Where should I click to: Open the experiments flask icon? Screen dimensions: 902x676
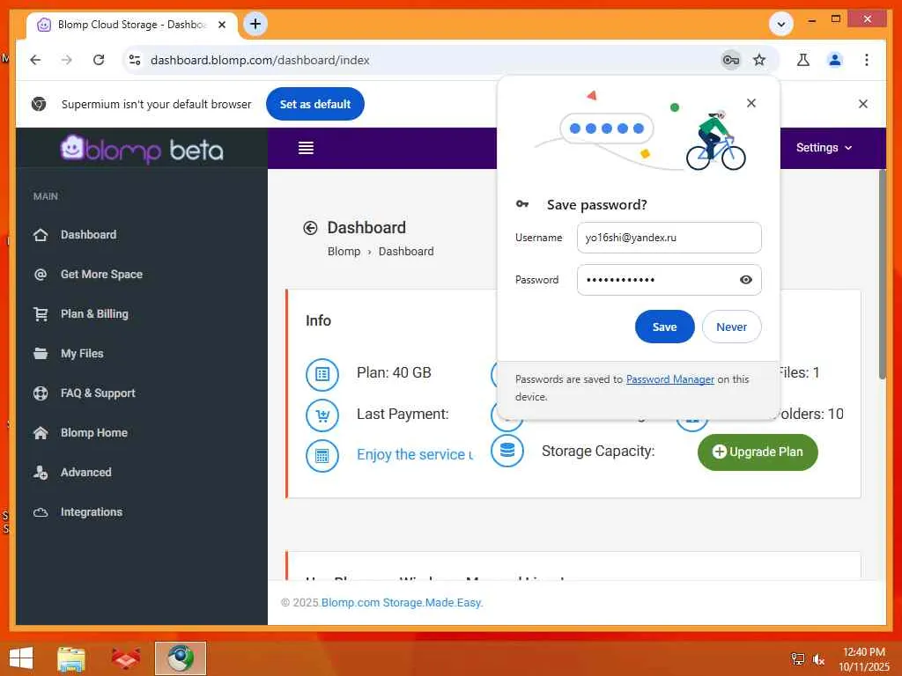[x=803, y=60]
